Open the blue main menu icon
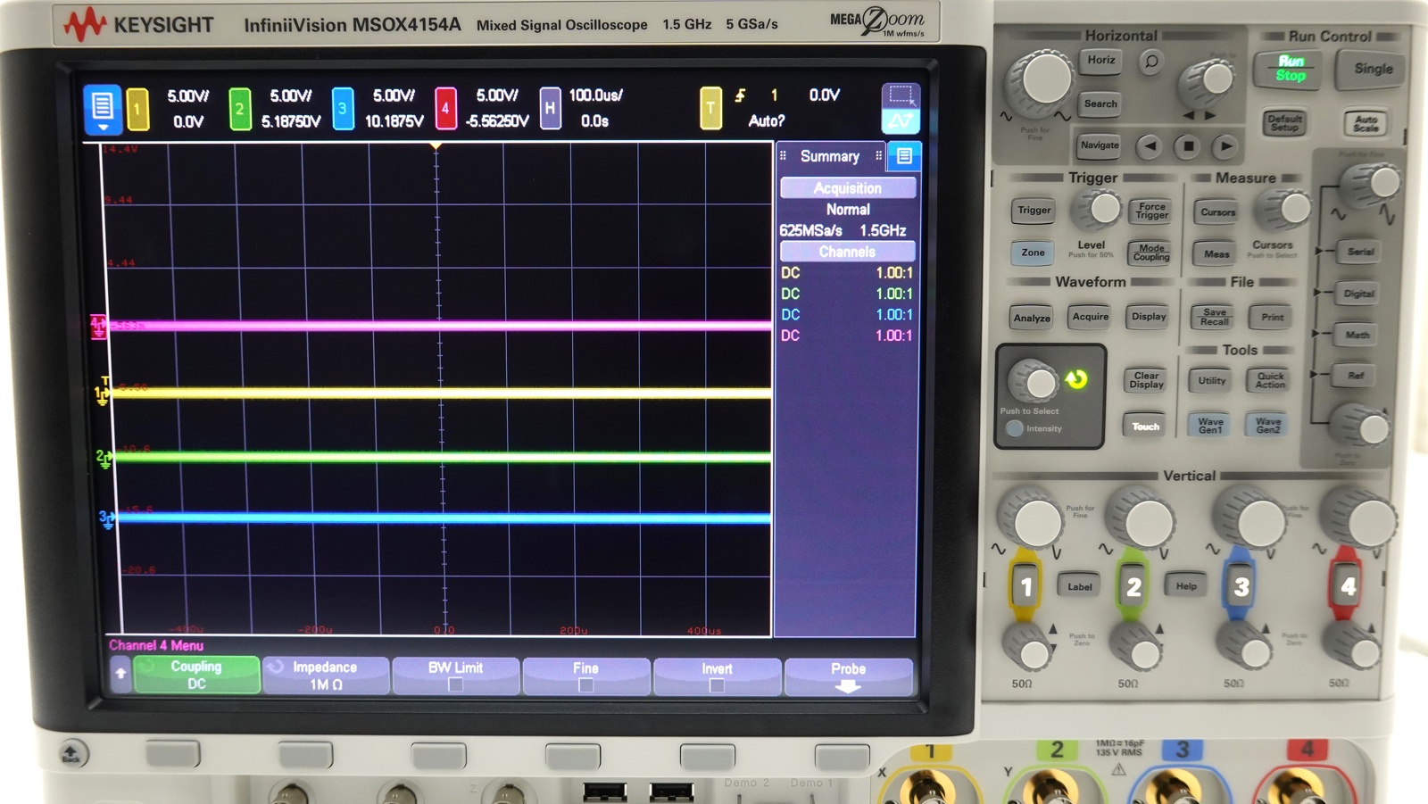 (x=102, y=109)
